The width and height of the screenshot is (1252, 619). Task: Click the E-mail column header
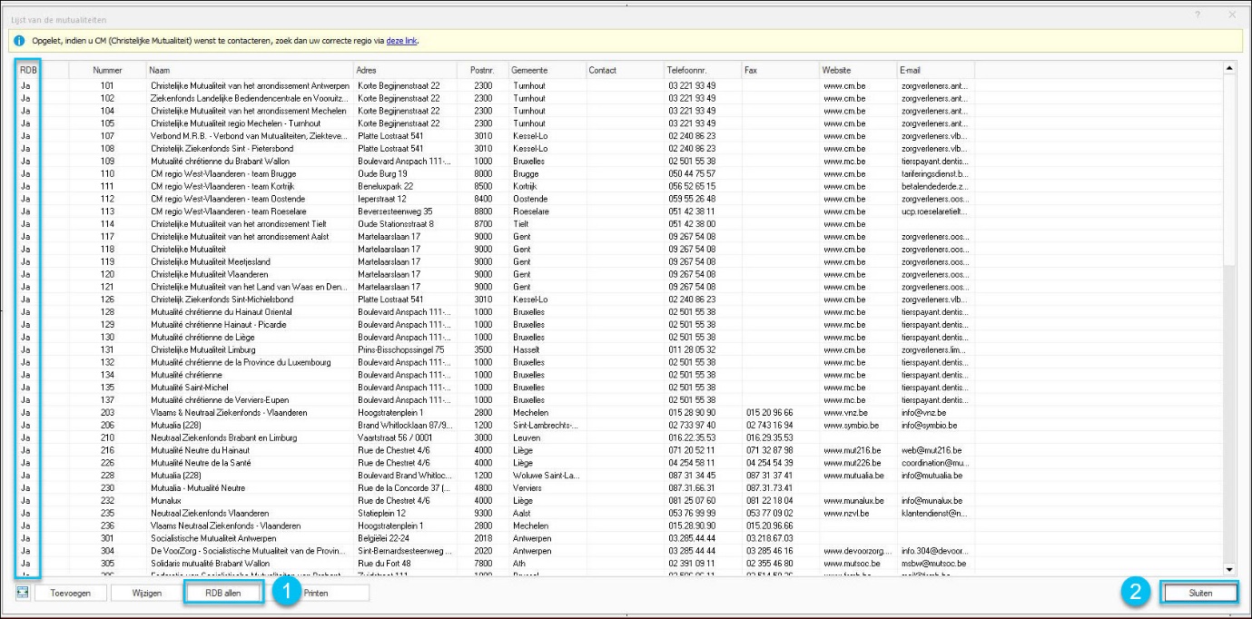935,70
